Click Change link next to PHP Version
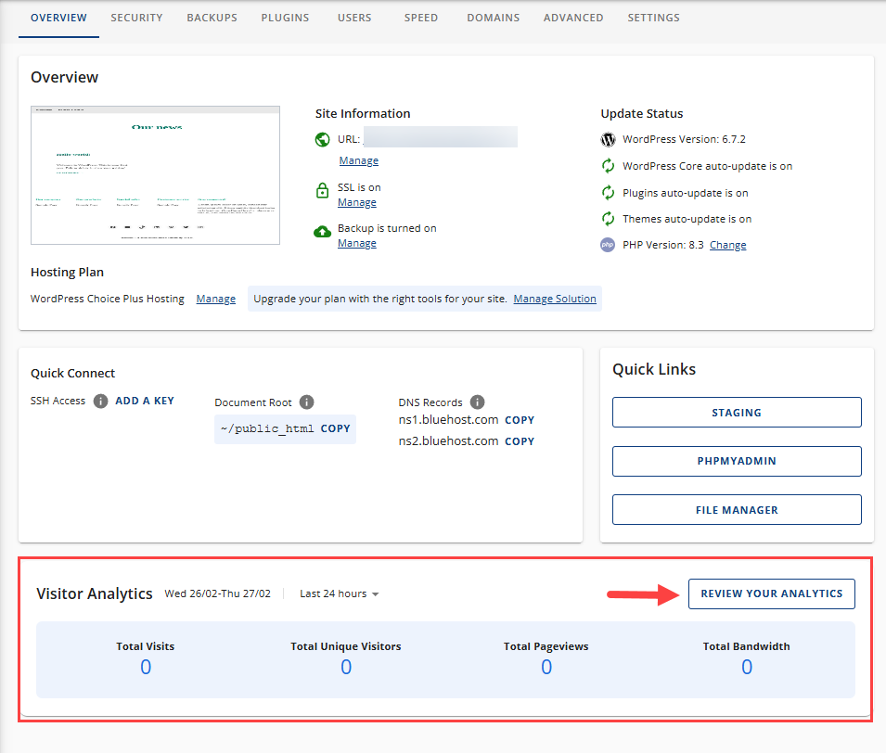886x753 pixels. 727,245
